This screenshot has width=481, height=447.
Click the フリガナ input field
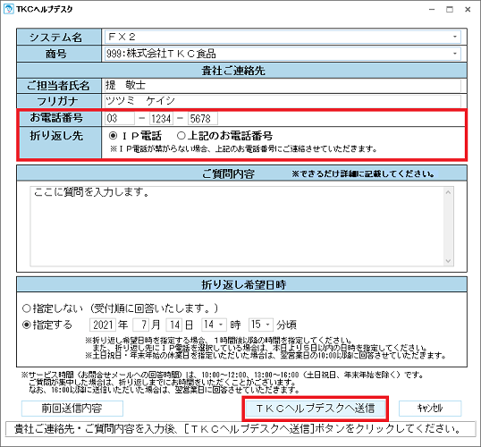(283, 101)
